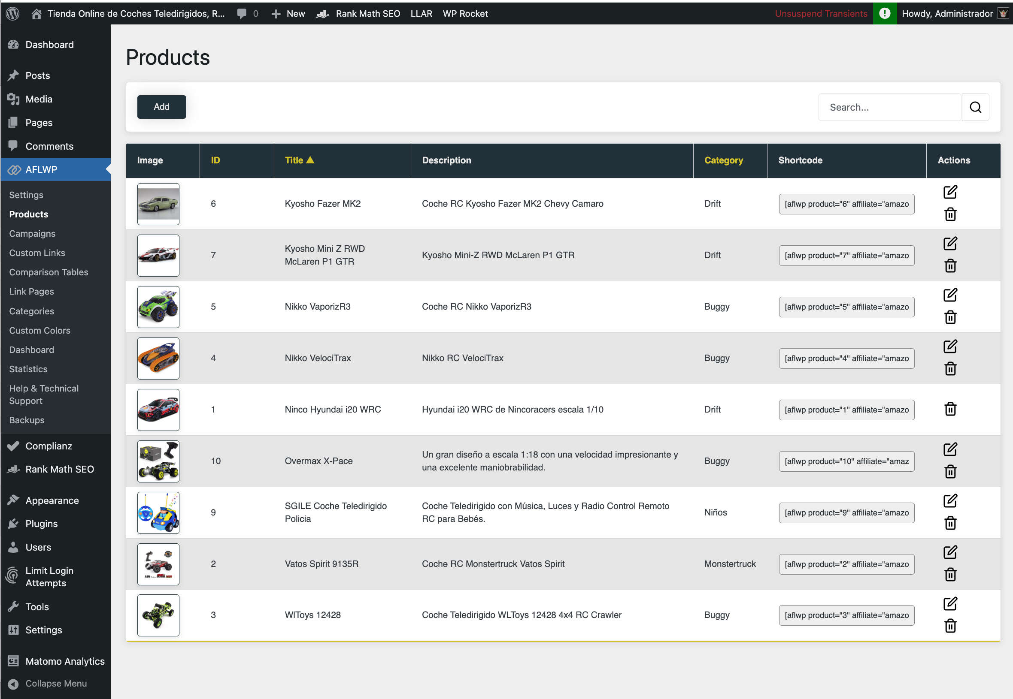Toggle sorting on the Category column

[x=723, y=160]
